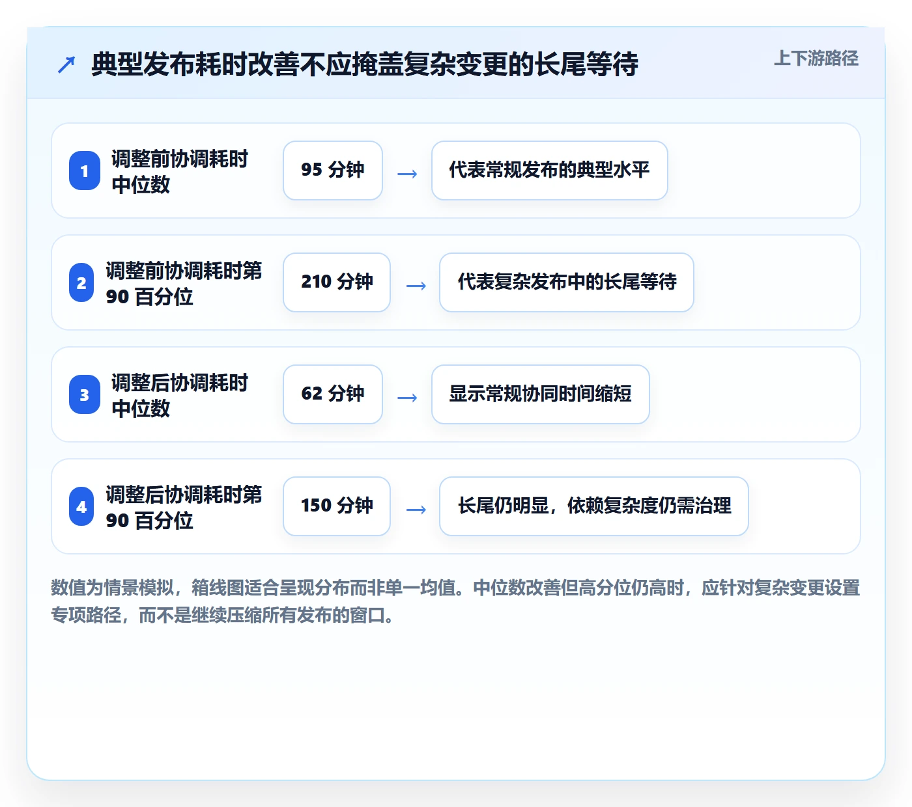This screenshot has height=807, width=912.
Task: Select the label 调整后协调耗时中位数
Action: coord(180,395)
